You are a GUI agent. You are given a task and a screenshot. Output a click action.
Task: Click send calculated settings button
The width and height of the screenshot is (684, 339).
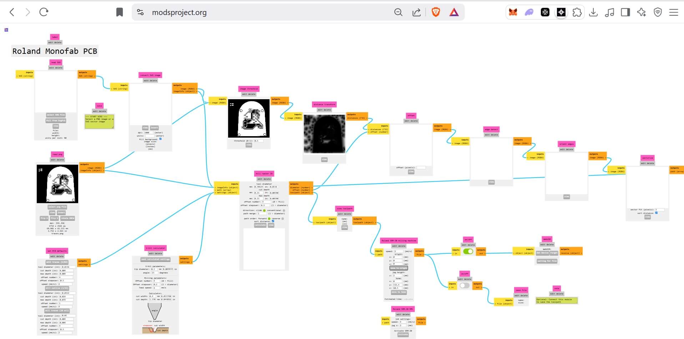click(x=155, y=259)
